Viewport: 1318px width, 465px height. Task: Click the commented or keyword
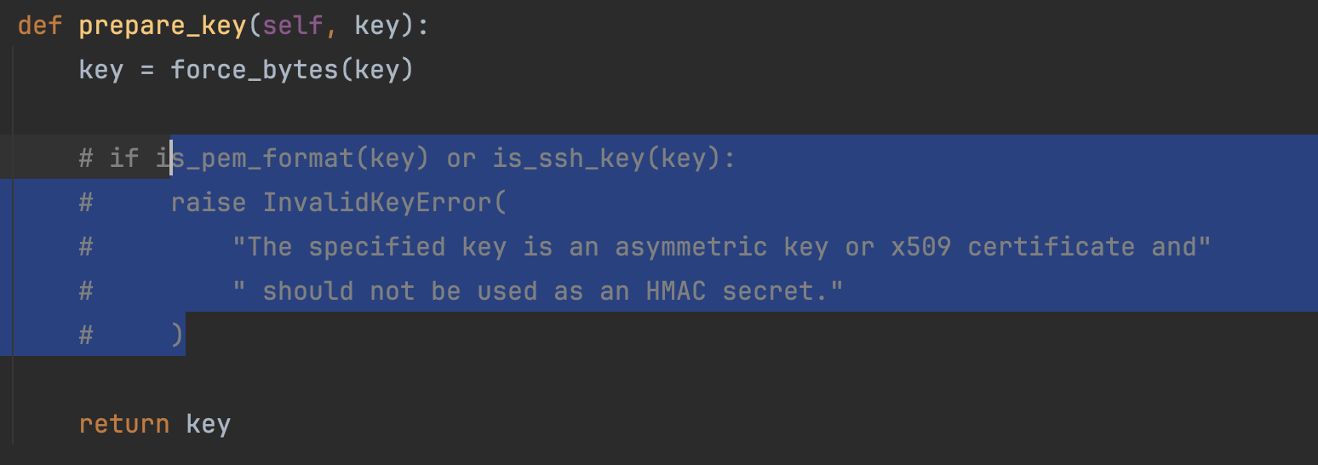(461, 158)
